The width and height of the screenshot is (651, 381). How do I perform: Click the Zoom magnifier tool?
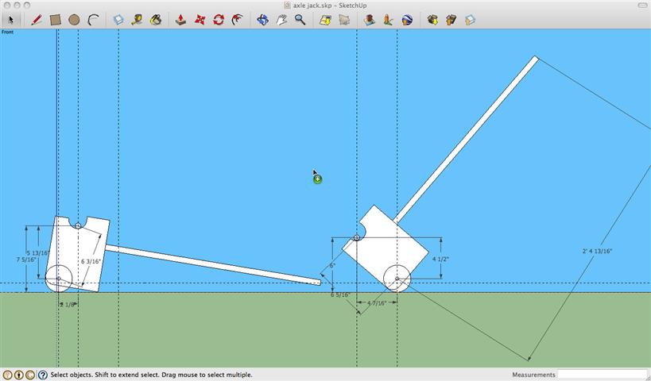300,20
